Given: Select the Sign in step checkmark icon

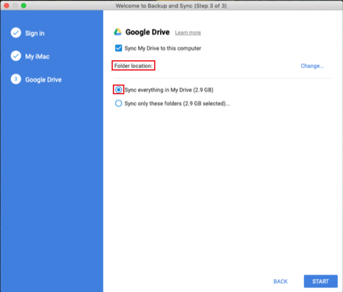Looking at the screenshot, I should 16,33.
